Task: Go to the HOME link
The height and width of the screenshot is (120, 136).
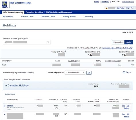Action: [96, 2]
